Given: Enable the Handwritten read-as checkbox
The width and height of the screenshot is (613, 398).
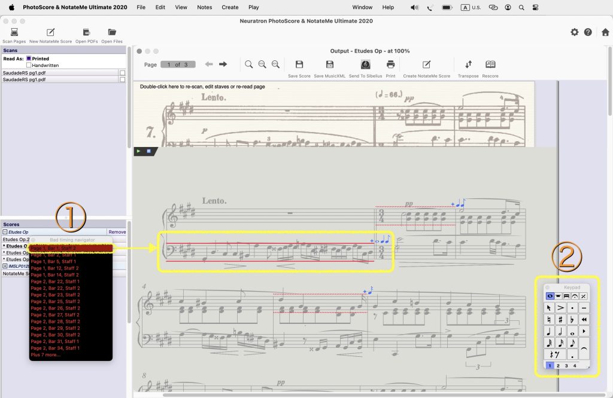Looking at the screenshot, I should pyautogui.click(x=28, y=65).
